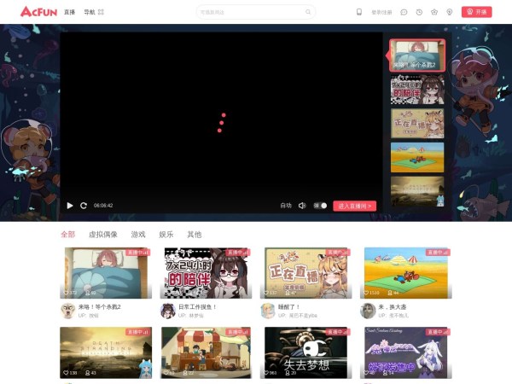Open the 直播 header menu item
Viewport: 512px width, 384px height.
click(x=69, y=12)
